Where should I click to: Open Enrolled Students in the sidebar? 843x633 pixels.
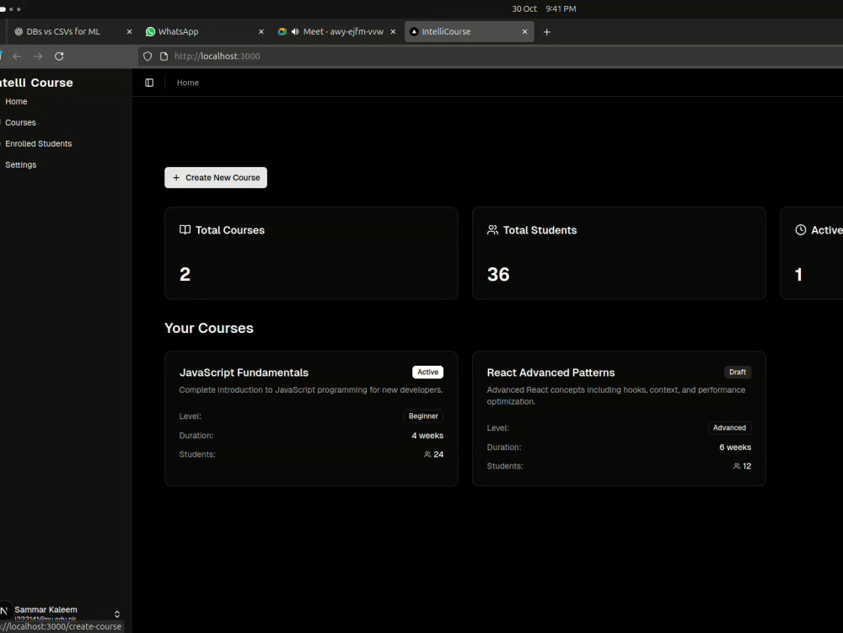click(x=38, y=143)
